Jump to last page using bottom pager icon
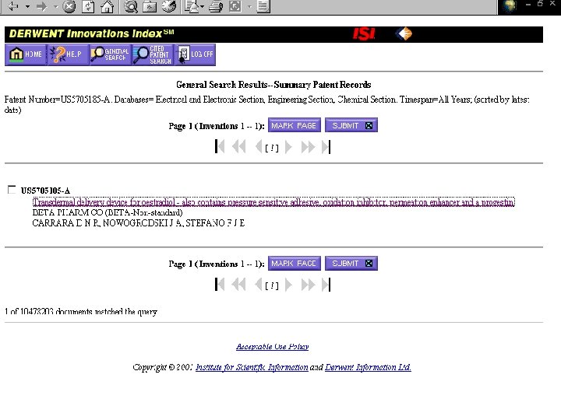Screen dimensions: 561x420 click(x=326, y=285)
